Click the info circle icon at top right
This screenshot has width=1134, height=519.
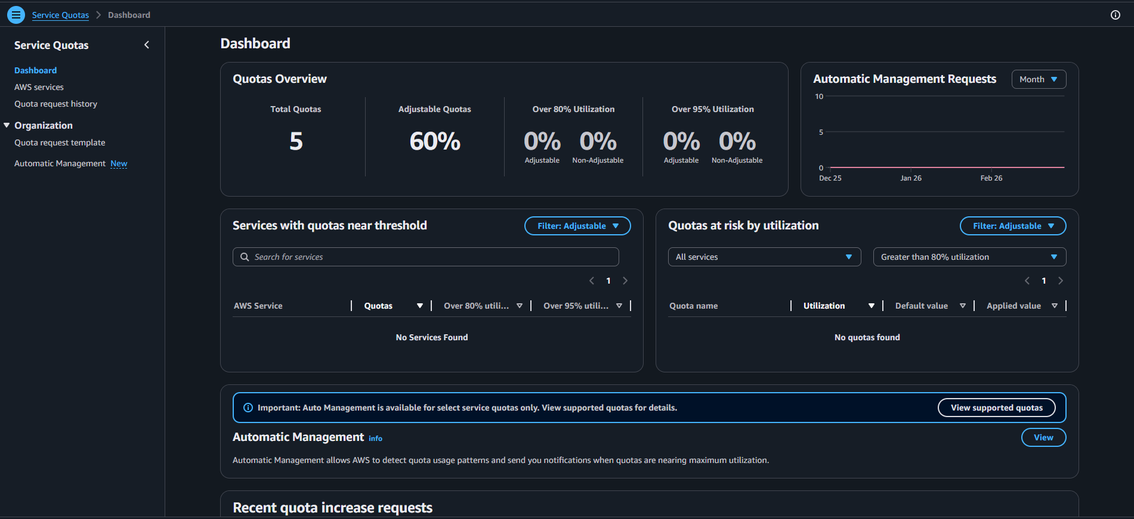pyautogui.click(x=1115, y=15)
